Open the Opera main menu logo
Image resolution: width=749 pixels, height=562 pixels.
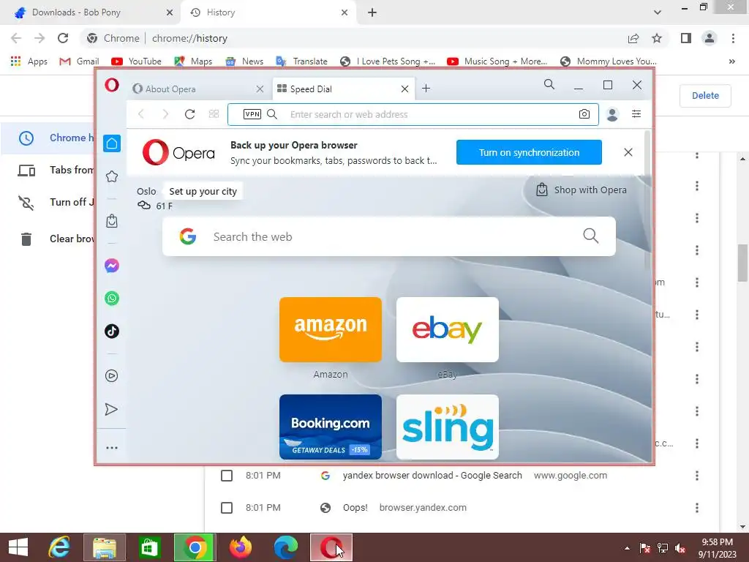[x=112, y=86]
